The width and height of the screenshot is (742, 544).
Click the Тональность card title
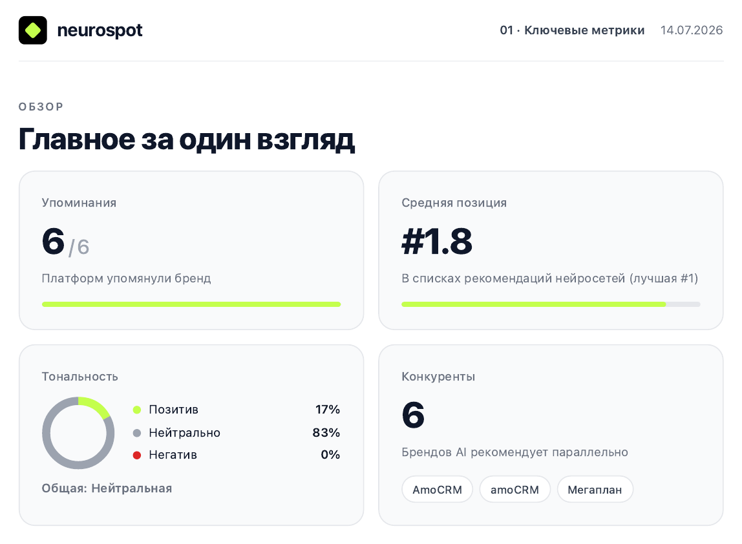(79, 377)
